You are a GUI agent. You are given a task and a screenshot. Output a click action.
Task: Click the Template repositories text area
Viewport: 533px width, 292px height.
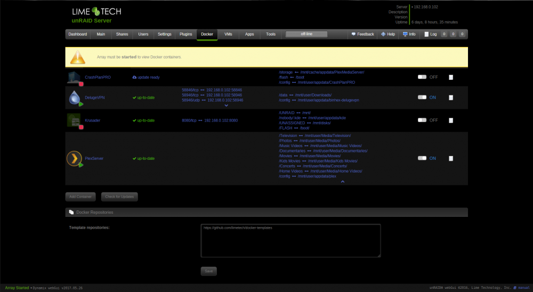pos(290,240)
